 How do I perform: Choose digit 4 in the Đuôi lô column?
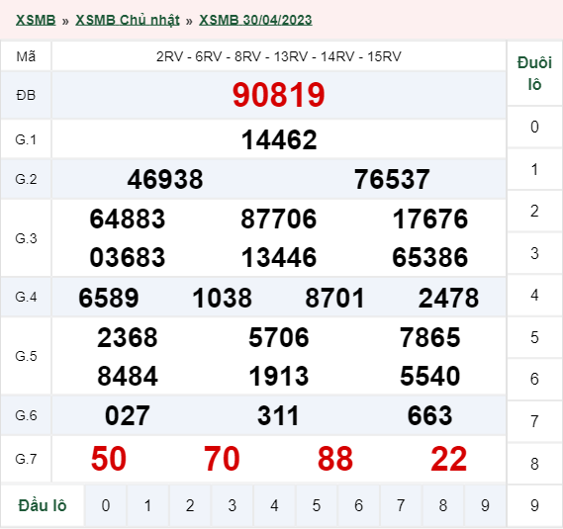(x=534, y=296)
